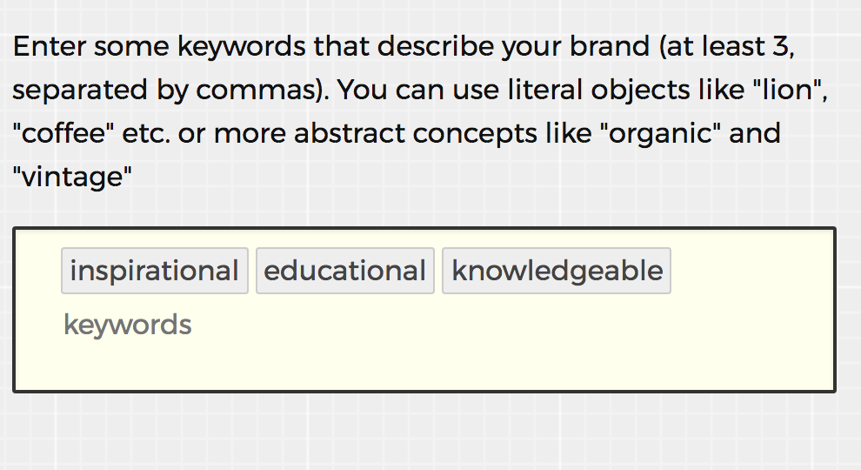Click blank area below the keywords placeholder
The image size is (861, 470).
[x=423, y=365]
